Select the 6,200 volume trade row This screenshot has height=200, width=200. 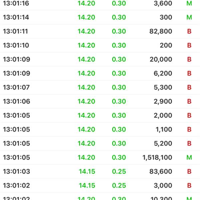pos(100,73)
